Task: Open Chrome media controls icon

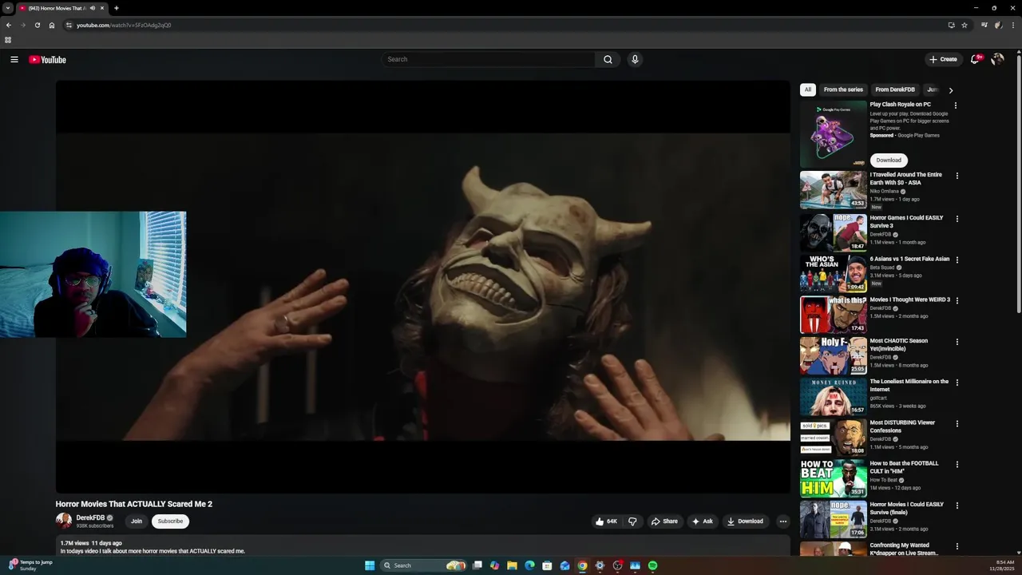Action: 984,25
